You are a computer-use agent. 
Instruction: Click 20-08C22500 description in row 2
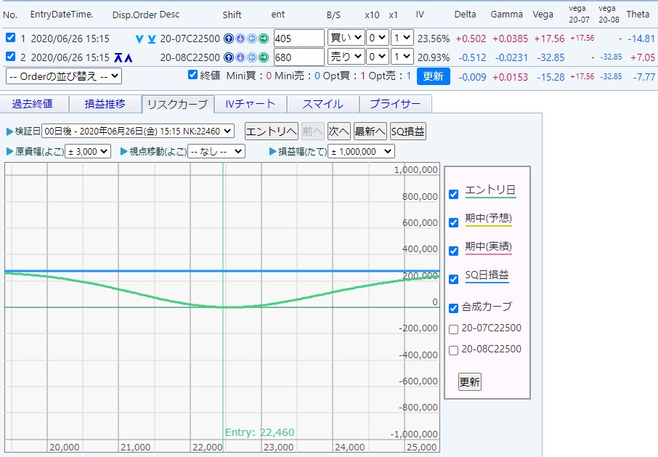tap(190, 57)
